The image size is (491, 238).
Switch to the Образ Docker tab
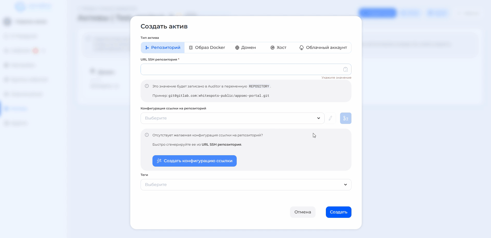[x=207, y=48]
